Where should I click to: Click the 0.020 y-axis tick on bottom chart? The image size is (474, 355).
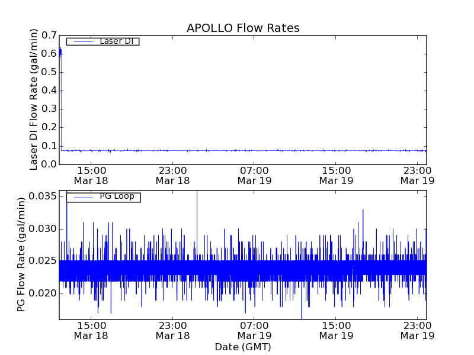click(42, 293)
